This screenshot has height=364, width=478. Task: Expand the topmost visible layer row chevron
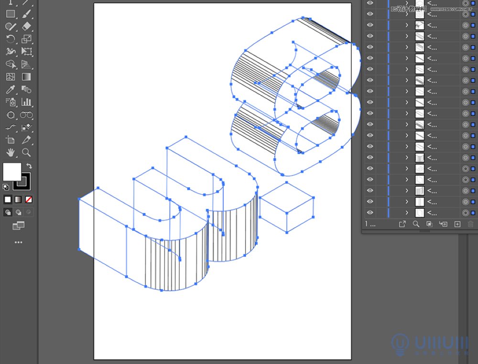click(407, 3)
